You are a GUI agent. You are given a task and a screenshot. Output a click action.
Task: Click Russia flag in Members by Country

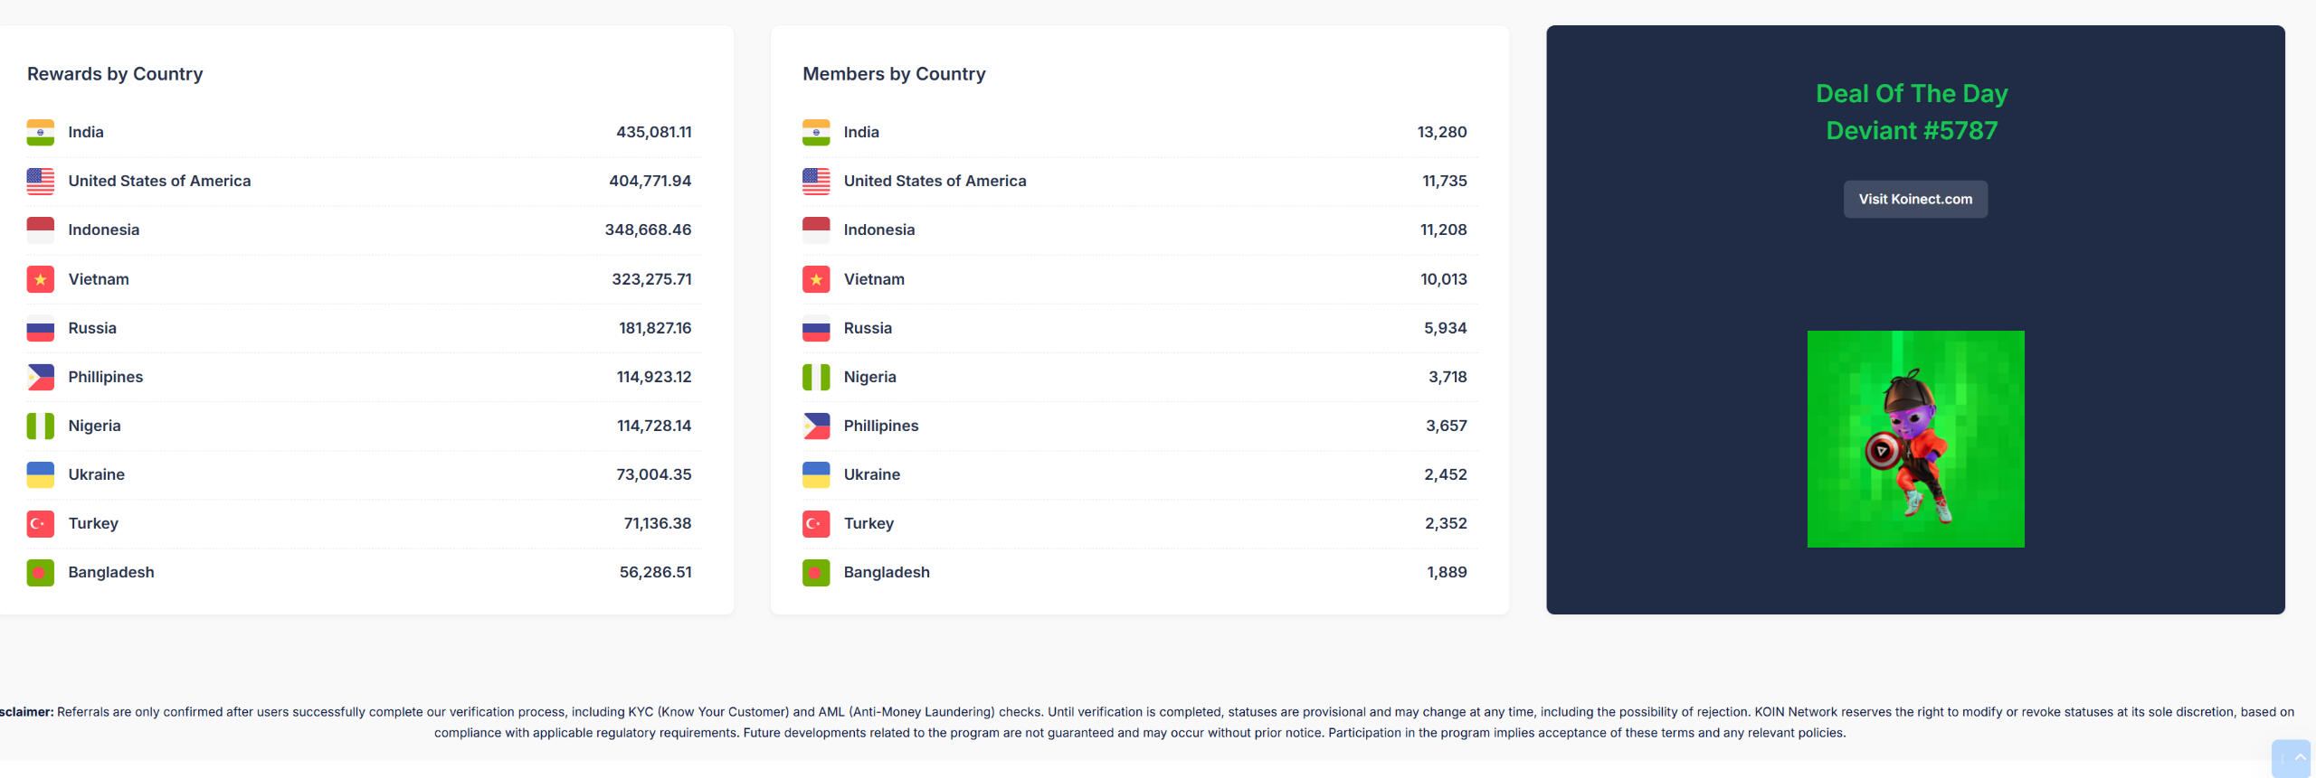816,328
